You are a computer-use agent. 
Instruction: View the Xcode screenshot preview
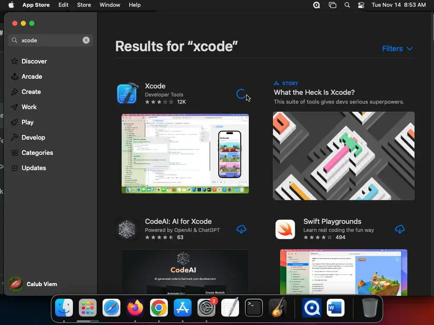point(185,153)
